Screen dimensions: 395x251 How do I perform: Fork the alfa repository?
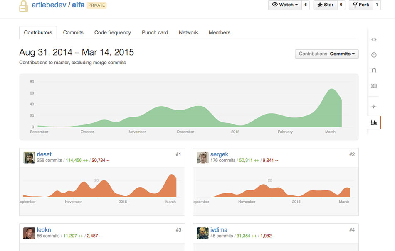(x=360, y=5)
